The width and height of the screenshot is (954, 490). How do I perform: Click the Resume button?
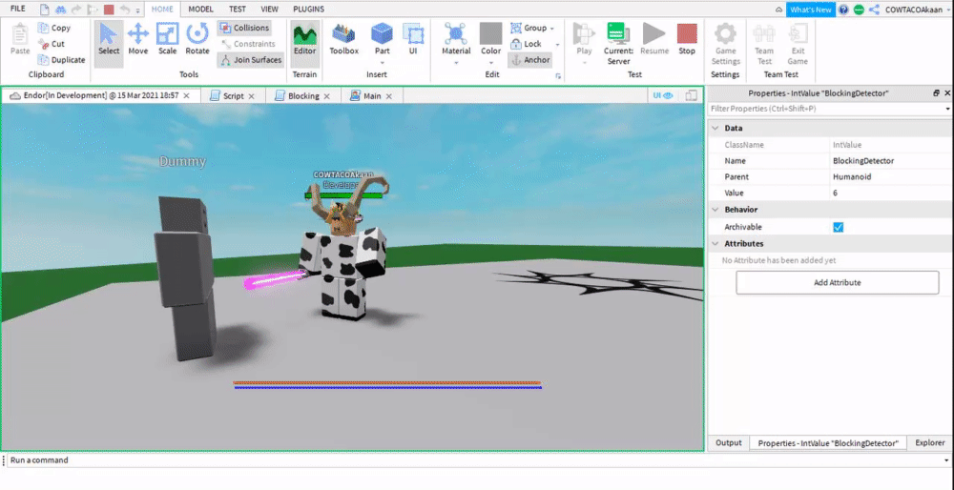pos(654,40)
